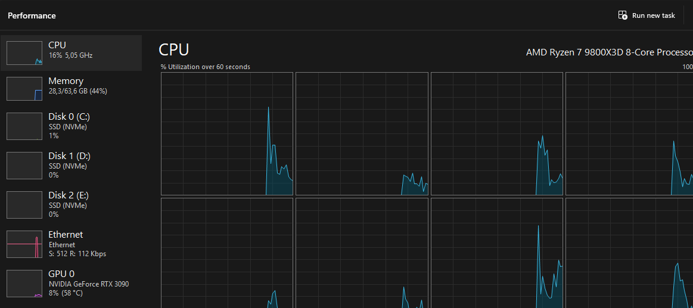Click the Memory mini graph thumbnail
693x308 pixels.
point(24,89)
